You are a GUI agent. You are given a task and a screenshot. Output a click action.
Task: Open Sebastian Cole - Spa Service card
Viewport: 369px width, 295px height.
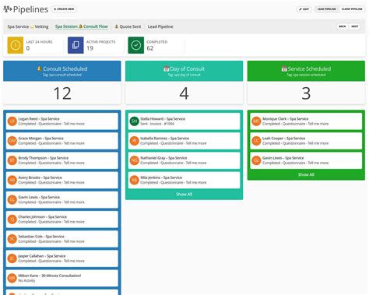click(x=62, y=239)
